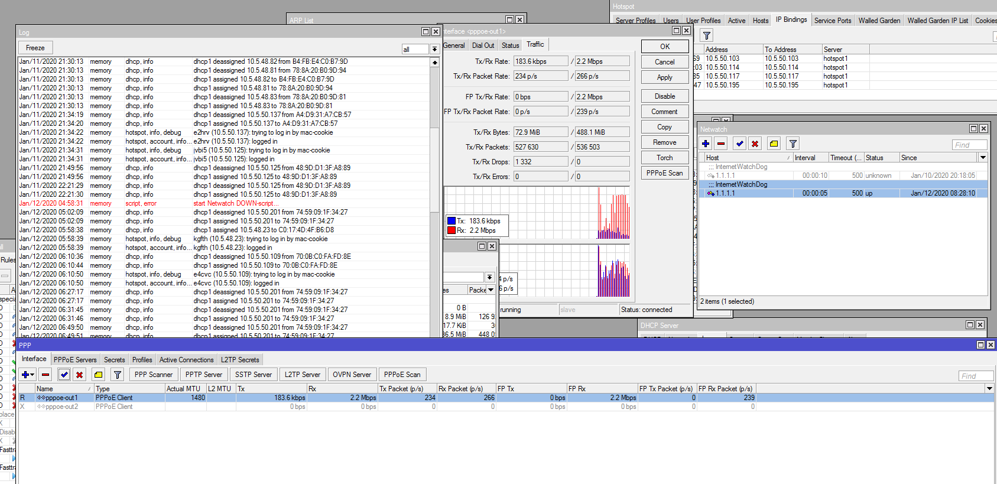
Task: Remove Netwatch entry using the minus icon
Action: 721,144
